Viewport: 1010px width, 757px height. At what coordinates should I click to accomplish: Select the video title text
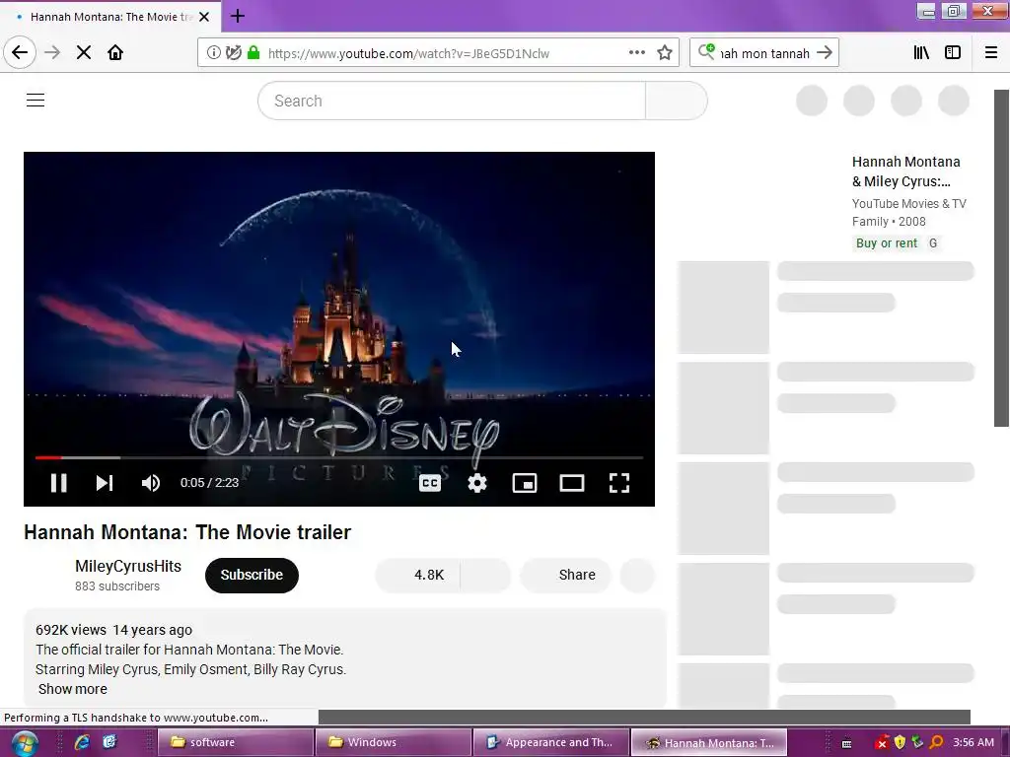point(187,532)
